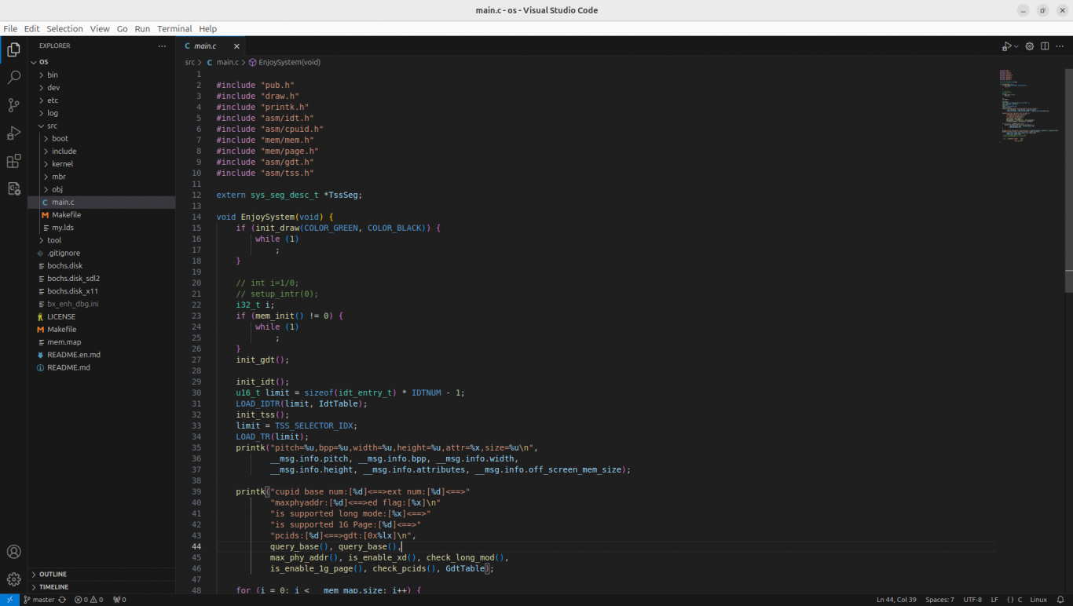Expand the mbr folder
1073x606 pixels.
point(101,177)
